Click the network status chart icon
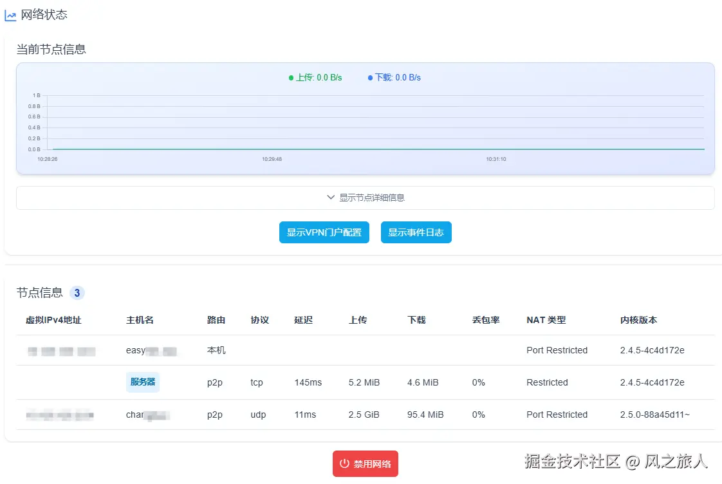This screenshot has width=722, height=484. click(10, 15)
